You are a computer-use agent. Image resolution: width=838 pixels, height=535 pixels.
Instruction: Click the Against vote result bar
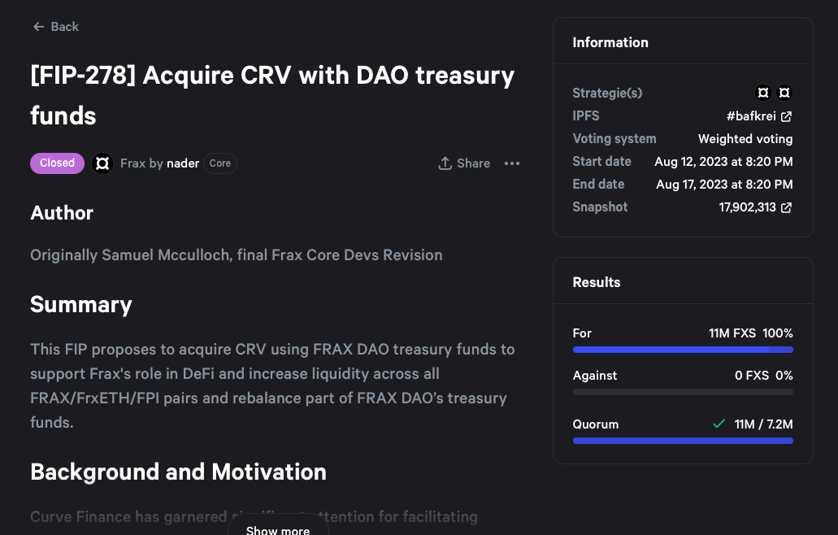tap(683, 392)
